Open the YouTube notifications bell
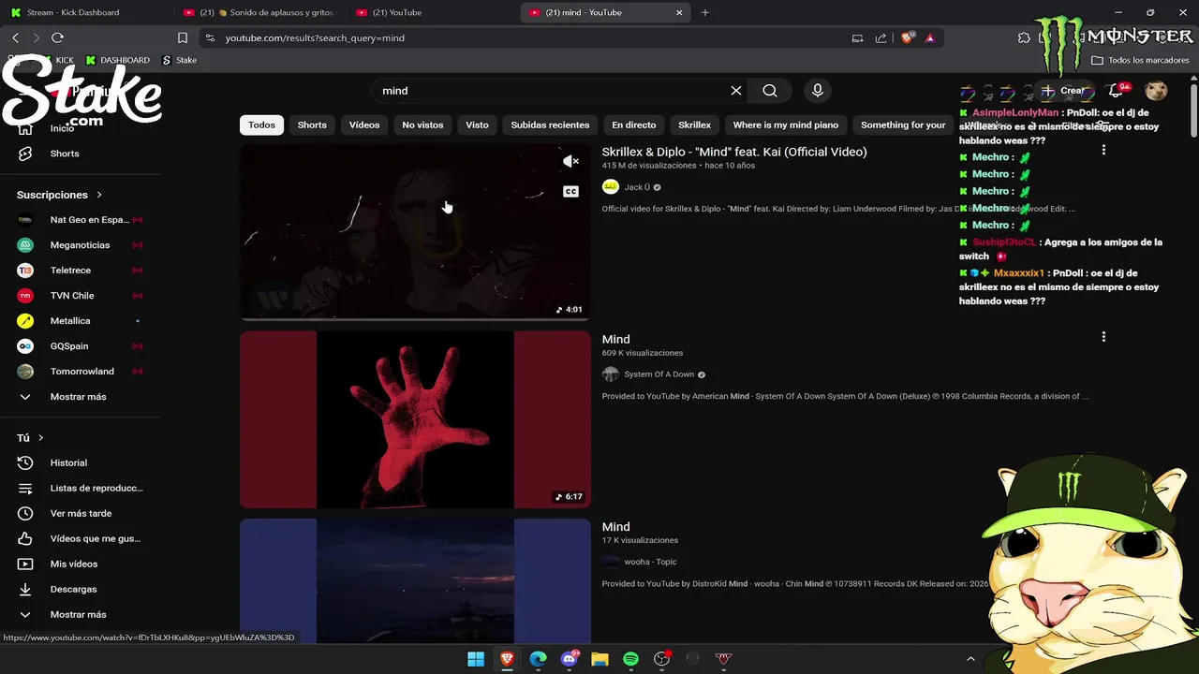1199x674 pixels. [1117, 91]
